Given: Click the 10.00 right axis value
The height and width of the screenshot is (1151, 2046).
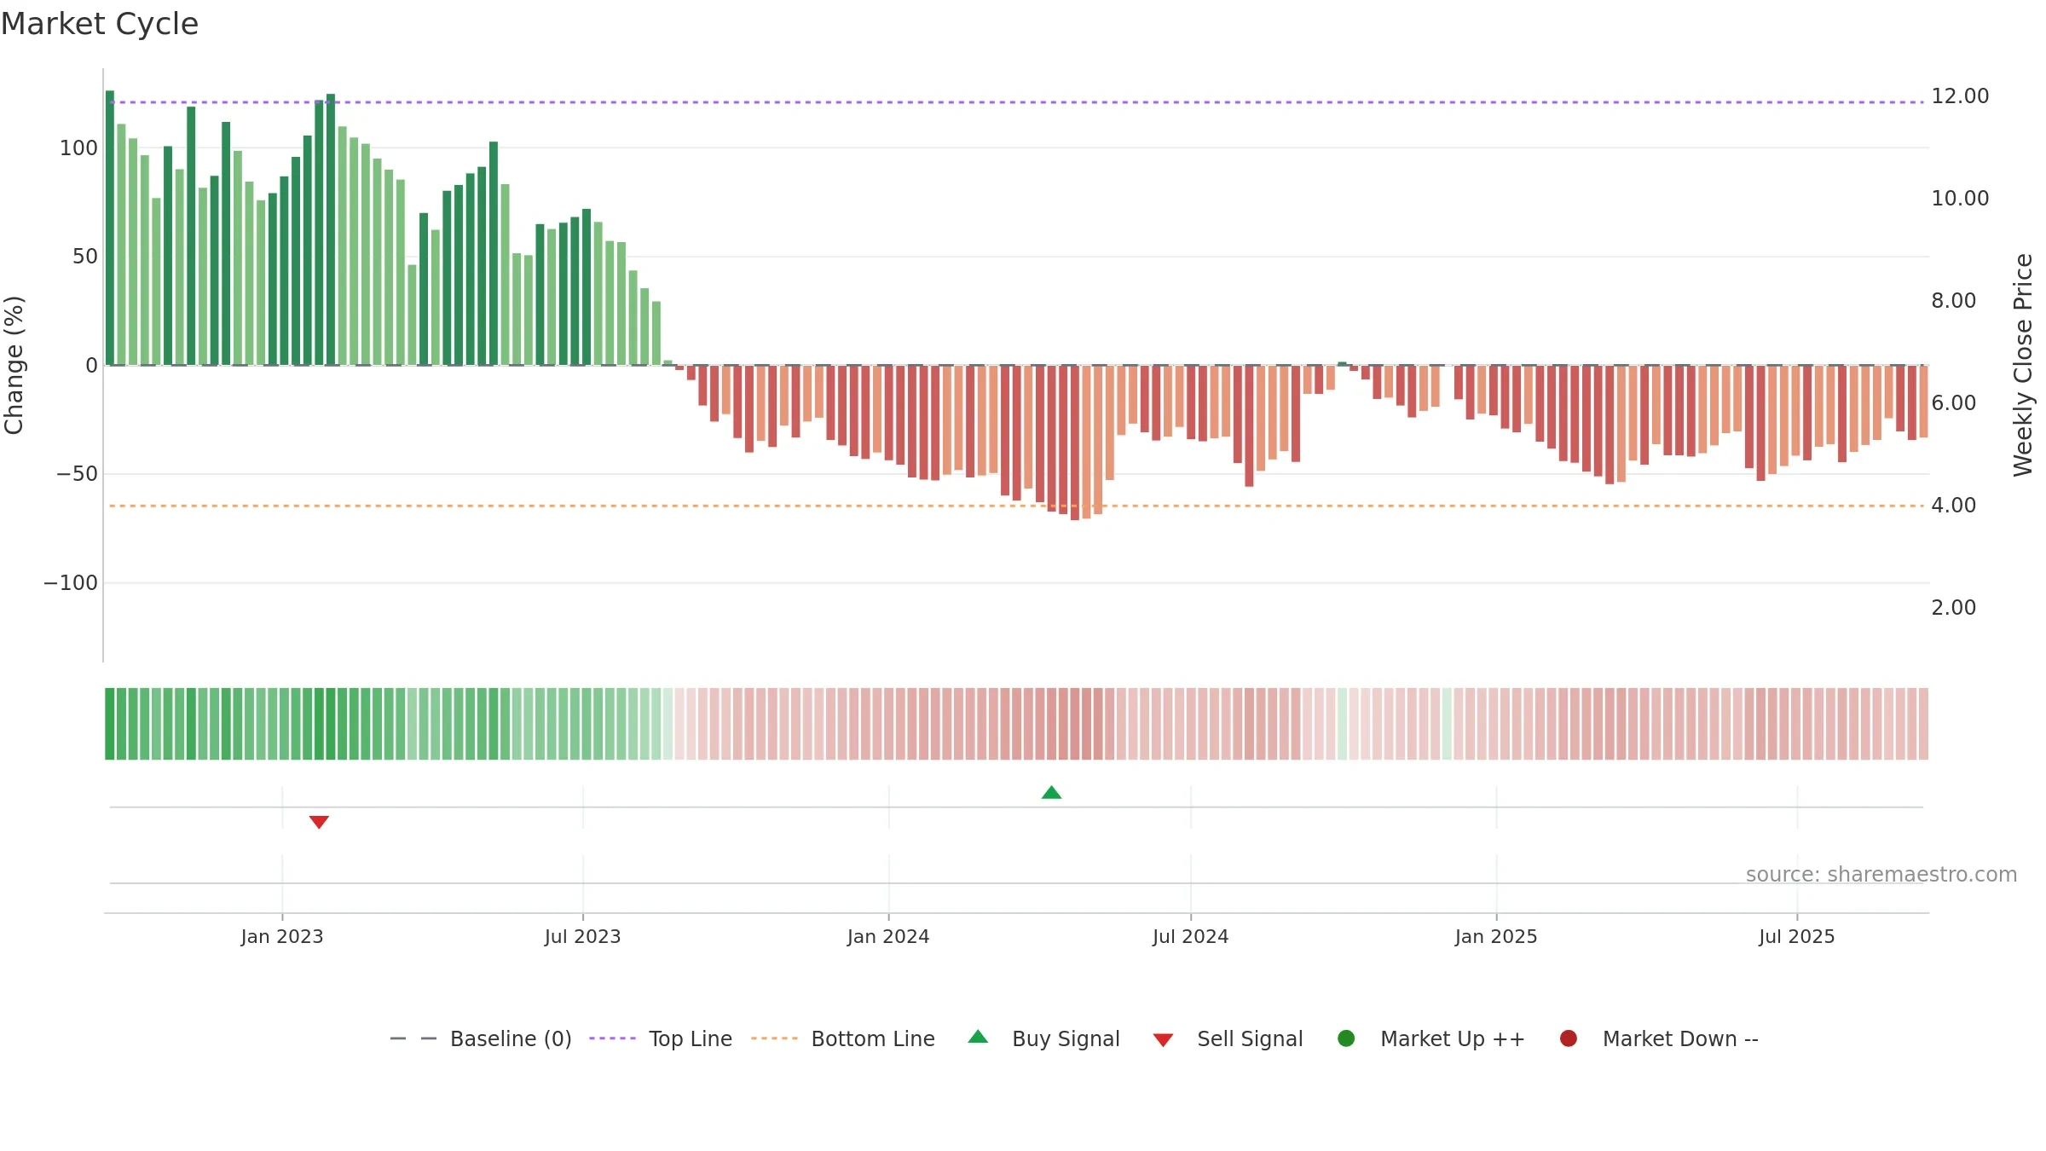Looking at the screenshot, I should 1960,199.
